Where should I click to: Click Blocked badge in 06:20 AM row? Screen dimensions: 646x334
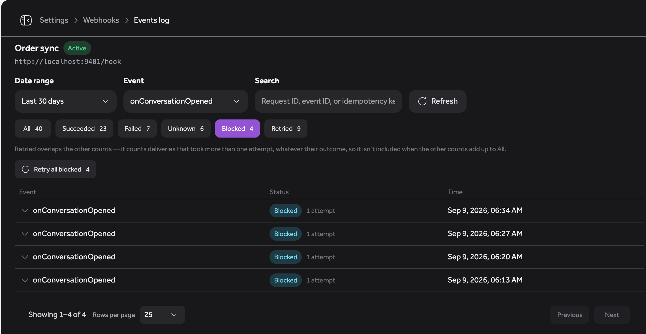pyautogui.click(x=286, y=257)
